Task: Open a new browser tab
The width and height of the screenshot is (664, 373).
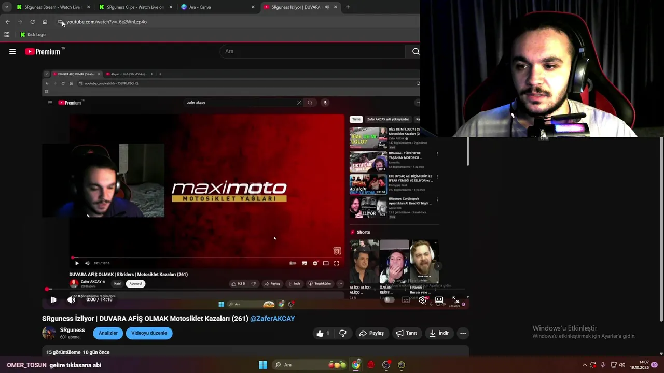Action: [x=348, y=7]
